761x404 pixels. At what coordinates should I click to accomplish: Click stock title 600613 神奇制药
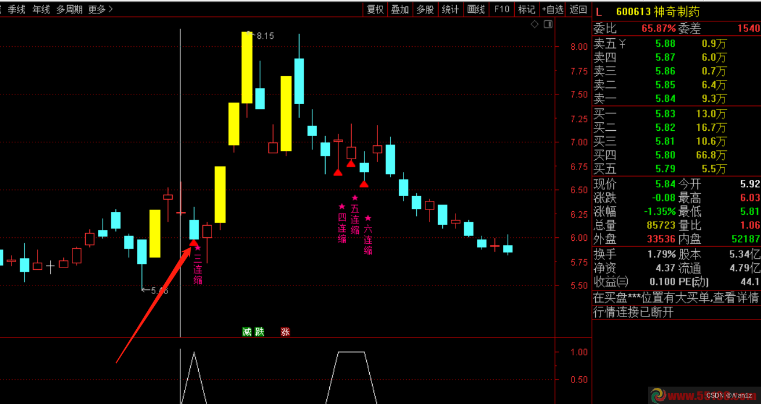pos(658,11)
